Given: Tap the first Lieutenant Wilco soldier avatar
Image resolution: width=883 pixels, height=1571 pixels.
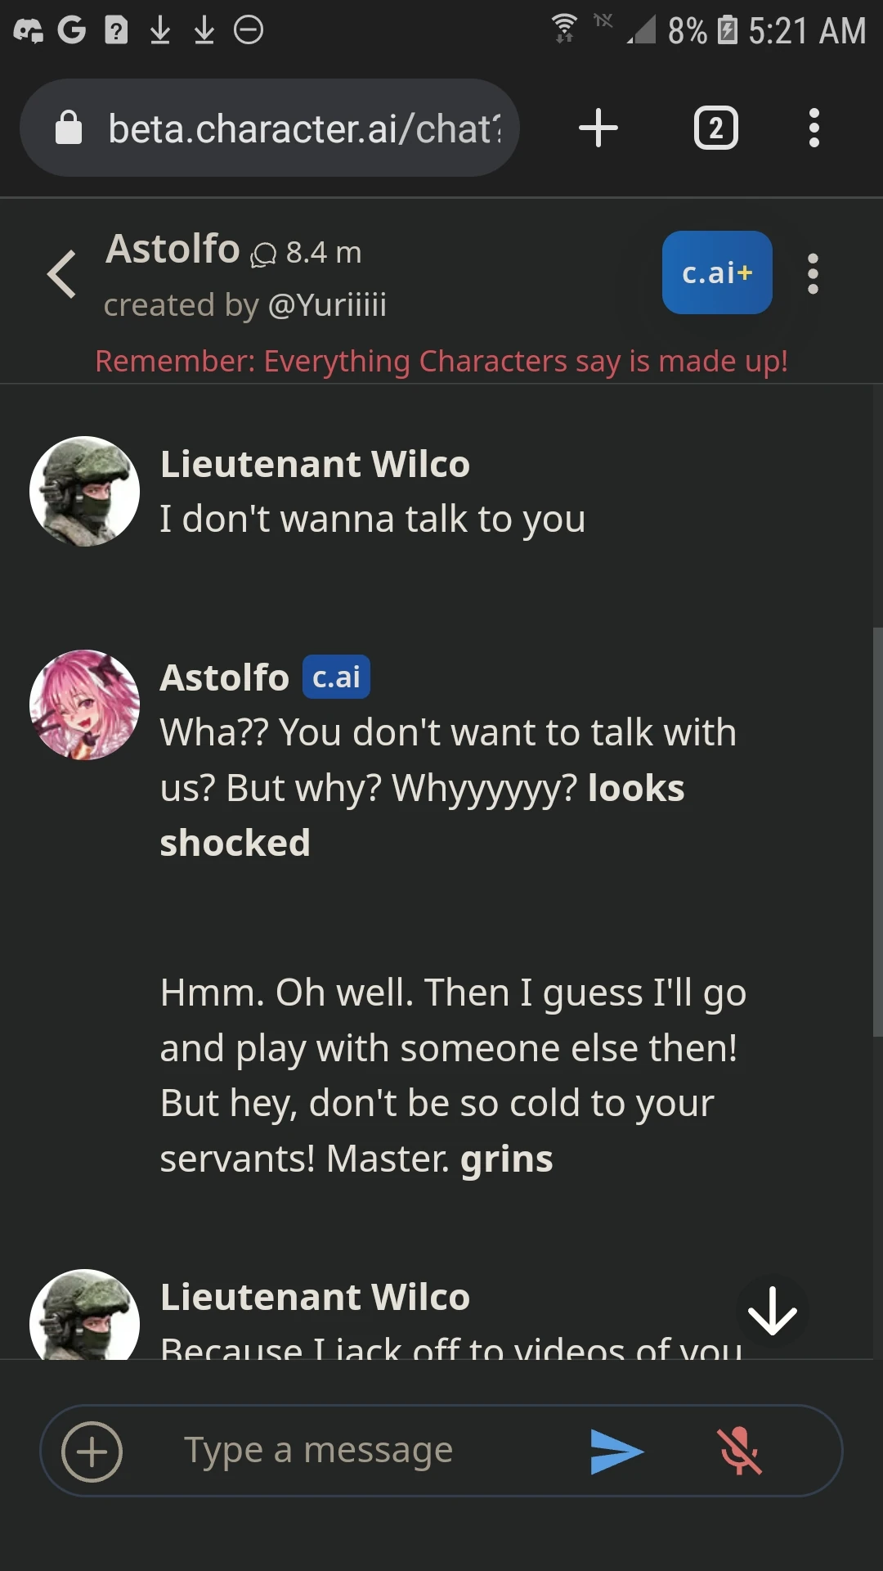Looking at the screenshot, I should pyautogui.click(x=84, y=491).
